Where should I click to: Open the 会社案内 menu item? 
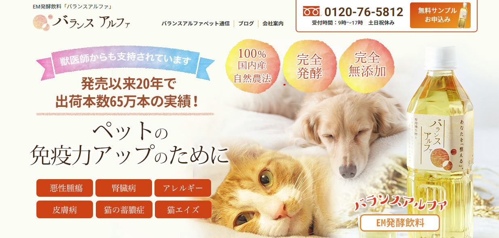coord(273,23)
